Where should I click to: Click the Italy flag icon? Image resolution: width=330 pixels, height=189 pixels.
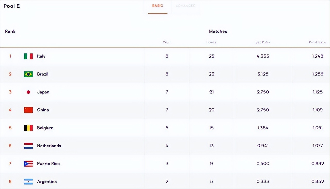pos(28,56)
